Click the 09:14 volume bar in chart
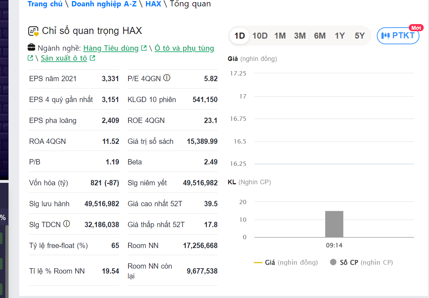The width and height of the screenshot is (429, 298). point(334,224)
